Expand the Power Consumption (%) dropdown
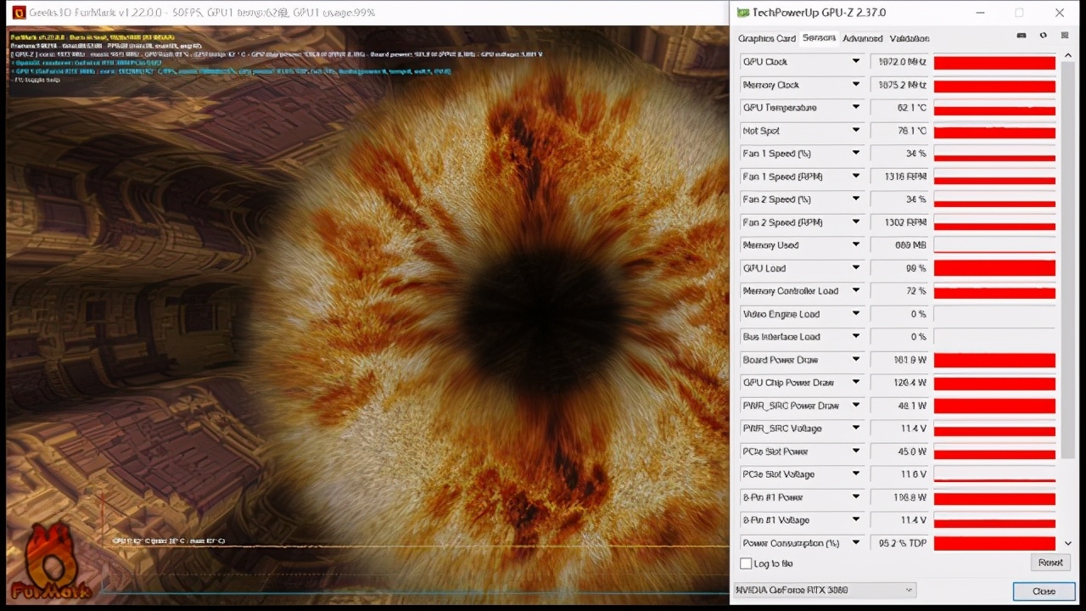 [x=856, y=543]
